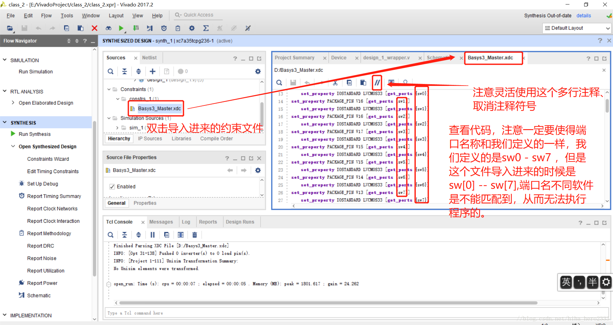Screen dimensions: 613x325
Task: Open the Tools menu
Action: click(x=67, y=15)
